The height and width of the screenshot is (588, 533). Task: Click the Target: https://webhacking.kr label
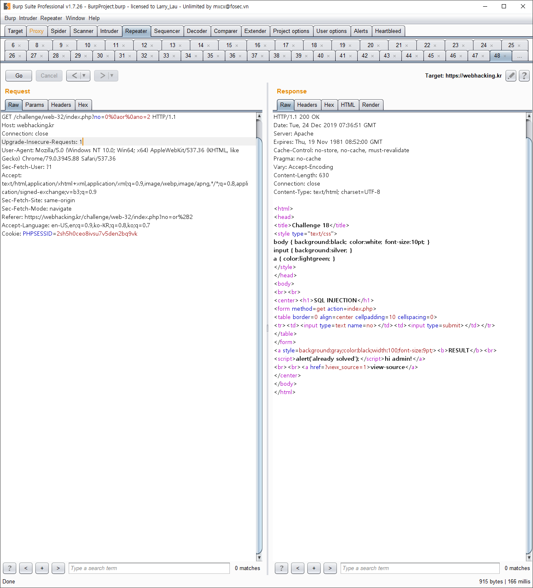point(463,75)
